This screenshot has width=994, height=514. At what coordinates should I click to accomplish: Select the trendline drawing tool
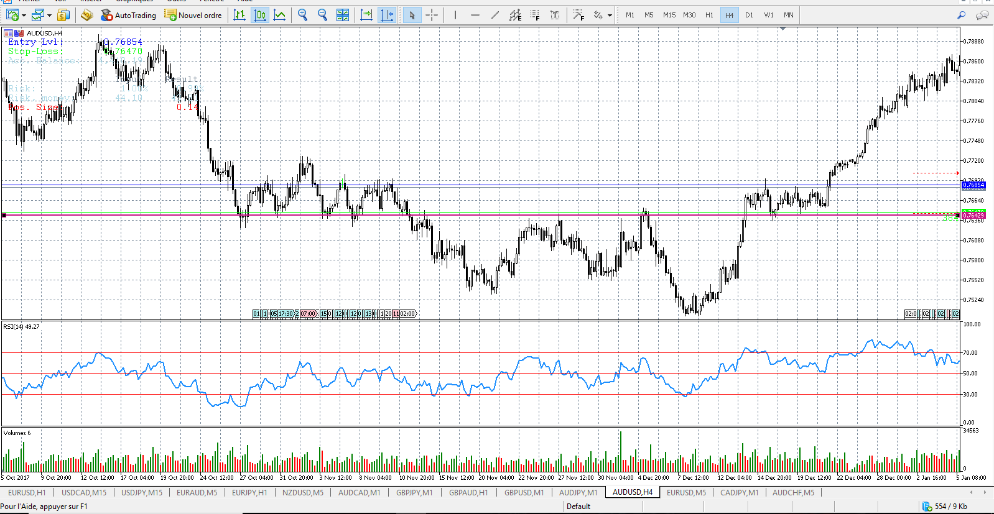(495, 15)
